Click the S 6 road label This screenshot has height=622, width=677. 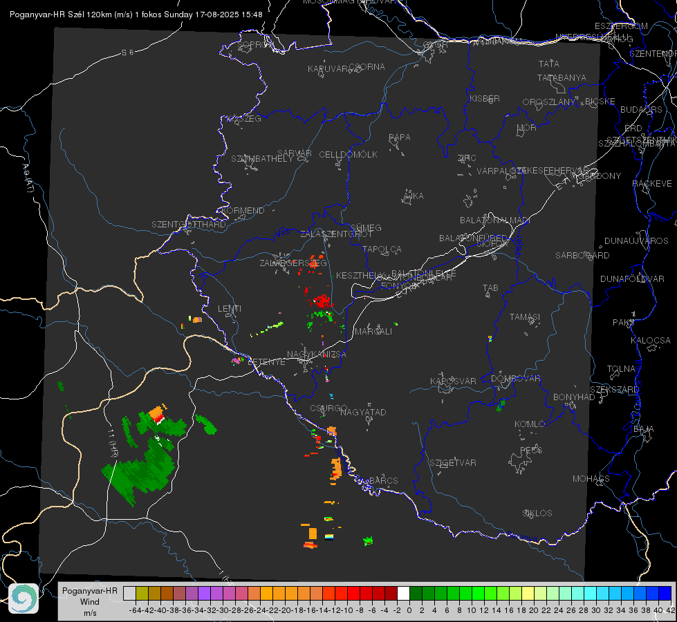click(x=127, y=53)
